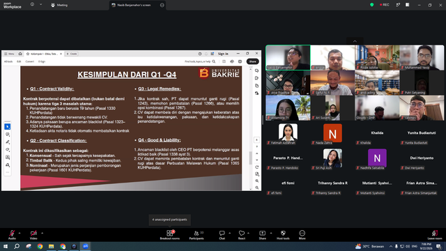Open options icon on shared screen tab
The width and height of the screenshot is (446, 251).
pos(162,5)
